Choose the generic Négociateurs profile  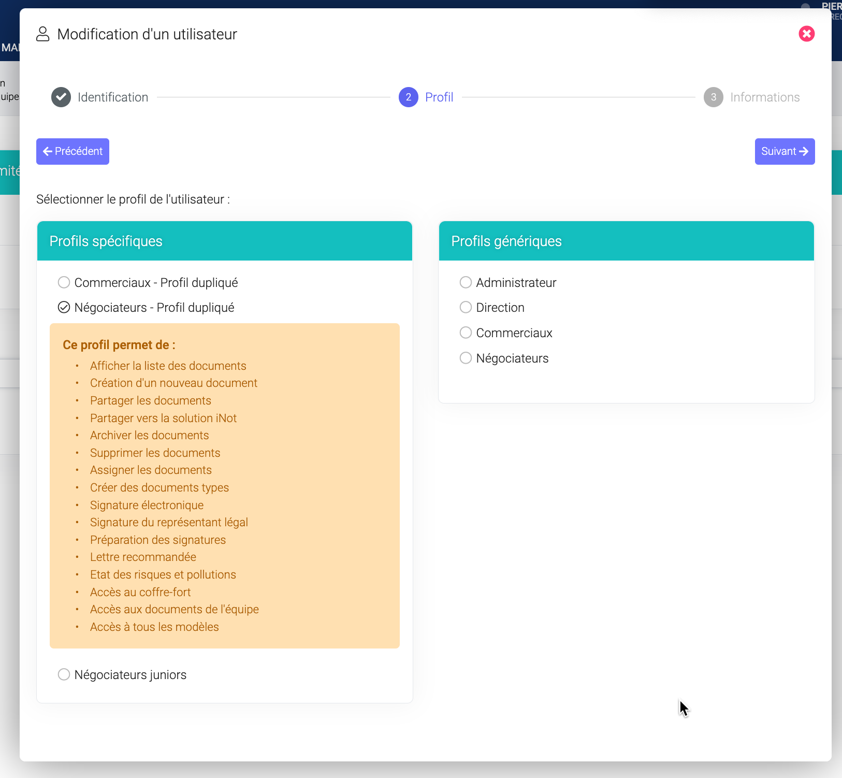click(x=466, y=358)
